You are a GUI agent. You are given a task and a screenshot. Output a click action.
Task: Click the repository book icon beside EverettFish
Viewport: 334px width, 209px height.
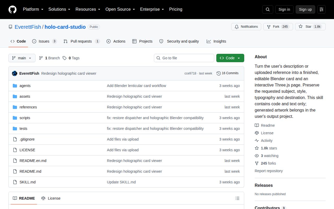[x=10, y=27]
